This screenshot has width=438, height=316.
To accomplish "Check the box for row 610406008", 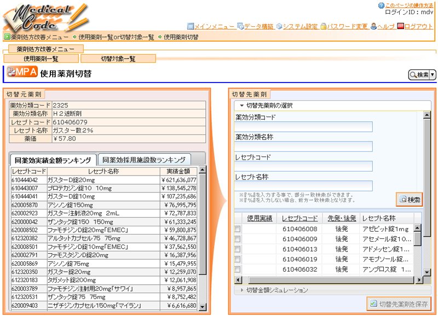I will point(238,229).
